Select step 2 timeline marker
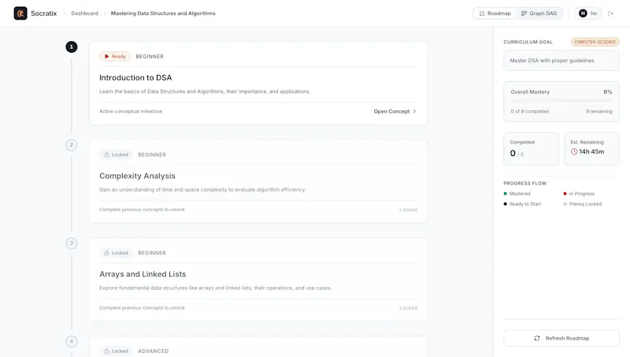 (x=72, y=145)
